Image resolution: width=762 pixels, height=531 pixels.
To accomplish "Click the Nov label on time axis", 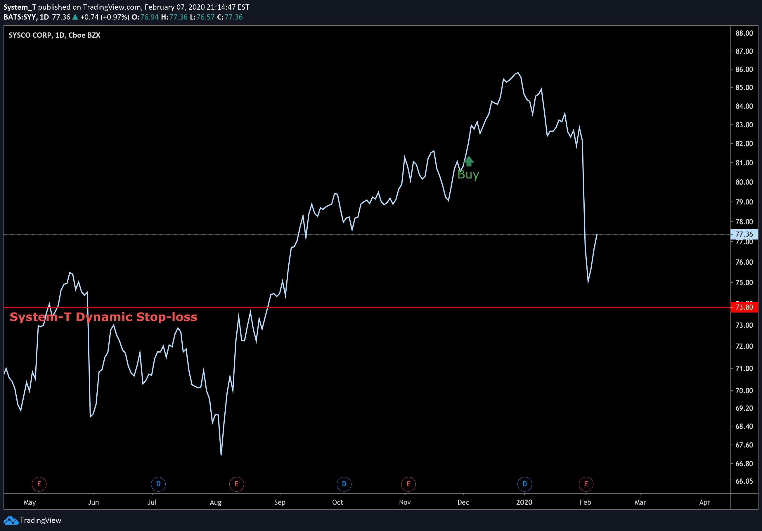I will pyautogui.click(x=405, y=502).
